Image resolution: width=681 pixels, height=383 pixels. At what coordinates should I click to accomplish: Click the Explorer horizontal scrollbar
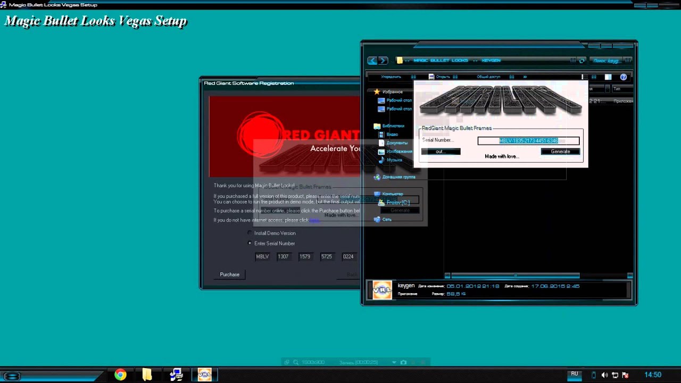click(x=515, y=276)
